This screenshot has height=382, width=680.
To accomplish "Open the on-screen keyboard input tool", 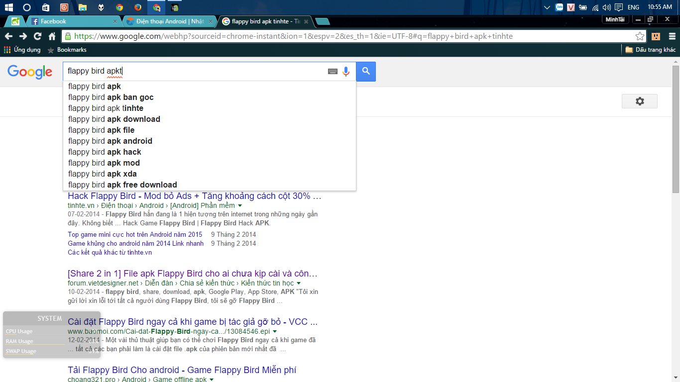I will tap(333, 71).
